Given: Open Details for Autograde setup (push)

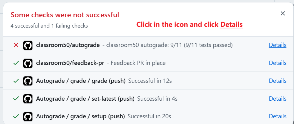Looking at the screenshot, I should [278, 116].
